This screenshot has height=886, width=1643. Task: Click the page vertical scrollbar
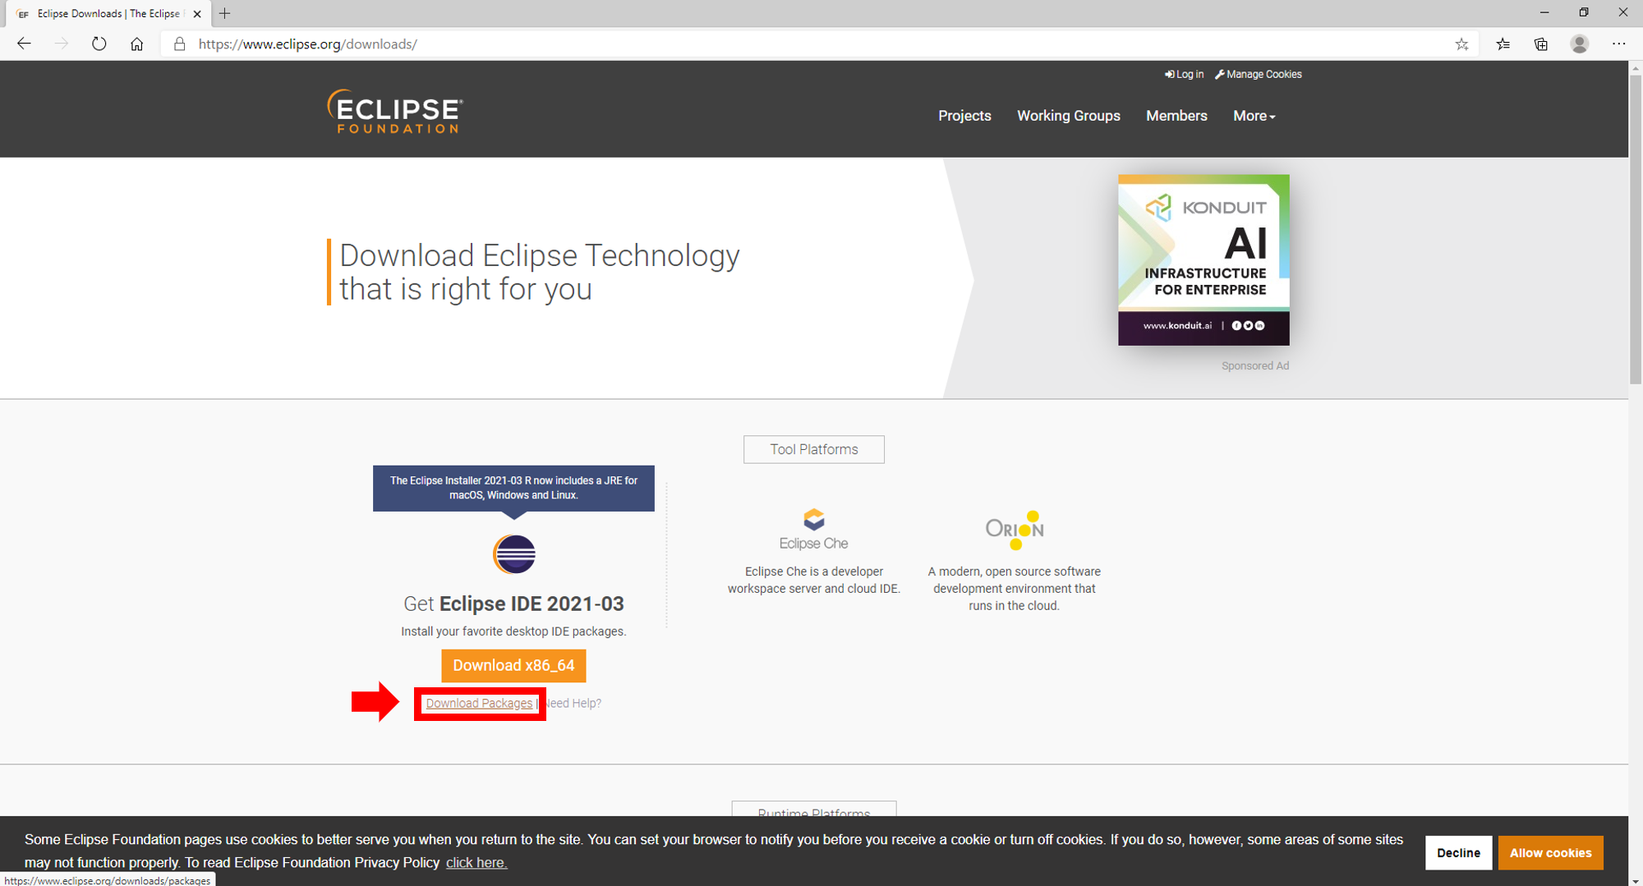click(x=1635, y=230)
